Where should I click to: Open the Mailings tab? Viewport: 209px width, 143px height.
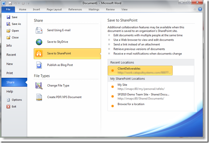point(94,9)
